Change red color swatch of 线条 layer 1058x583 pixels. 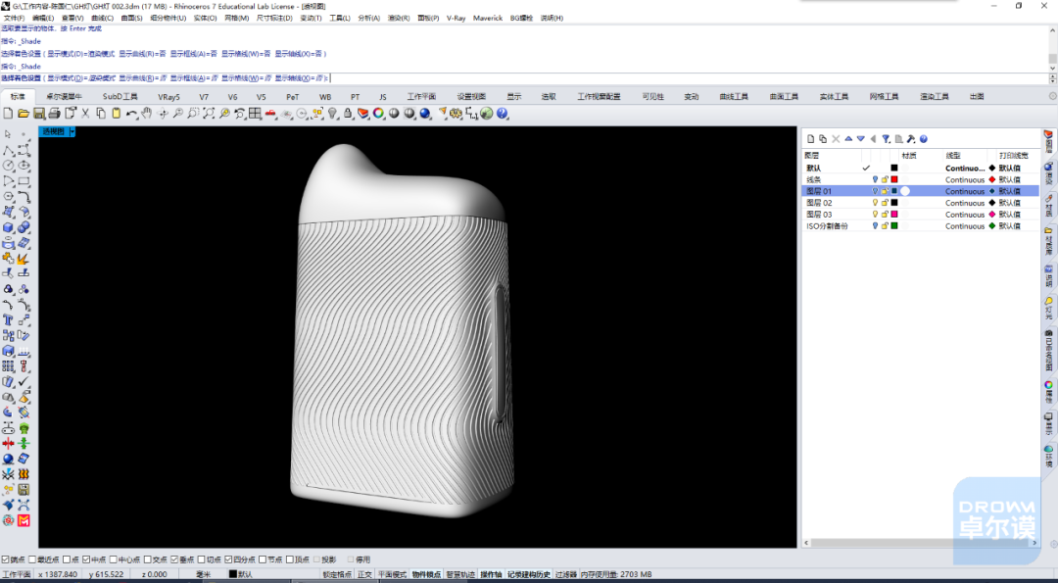pos(894,179)
